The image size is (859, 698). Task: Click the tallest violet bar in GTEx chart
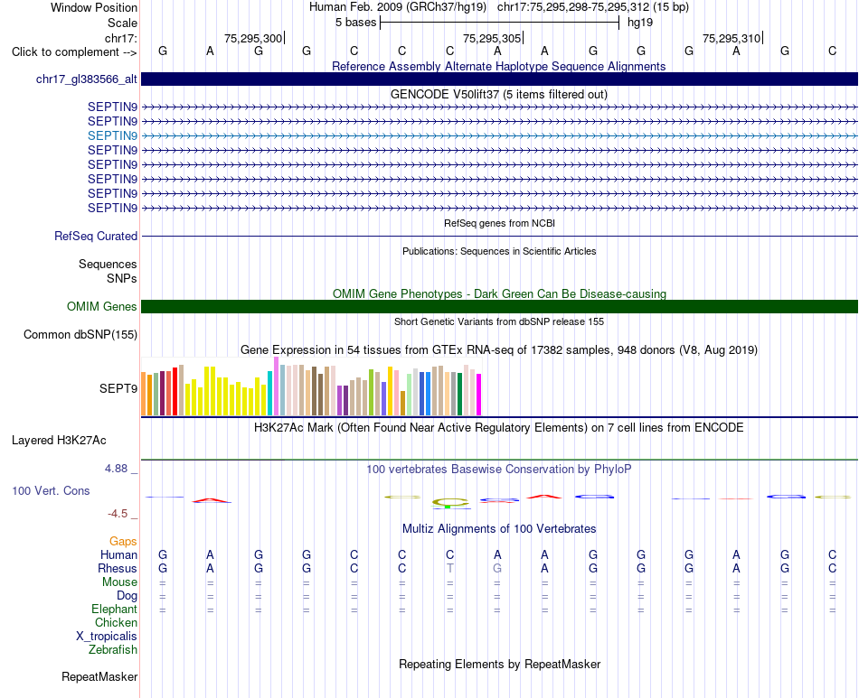click(x=276, y=386)
